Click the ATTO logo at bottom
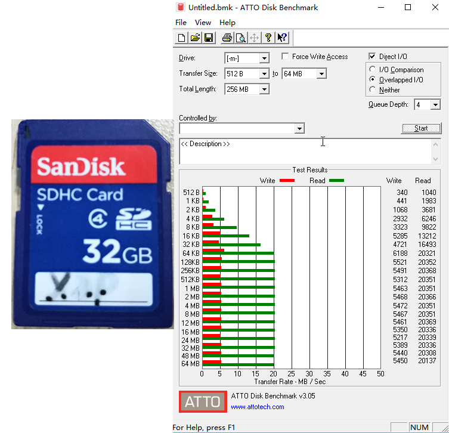Image resolution: width=449 pixels, height=433 pixels. (203, 401)
